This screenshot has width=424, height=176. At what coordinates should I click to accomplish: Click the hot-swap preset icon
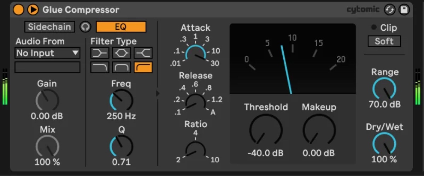[390, 10]
